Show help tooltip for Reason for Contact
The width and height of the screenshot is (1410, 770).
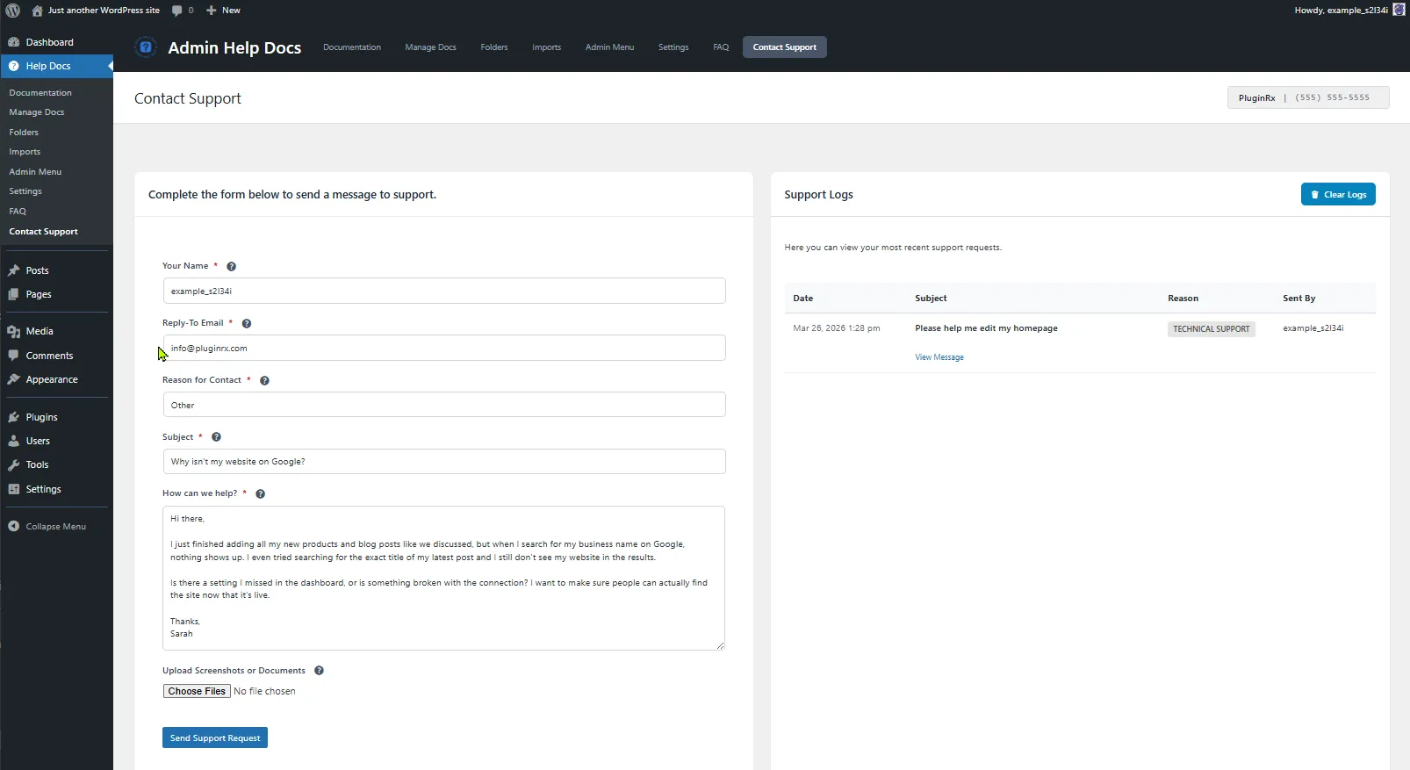264,380
